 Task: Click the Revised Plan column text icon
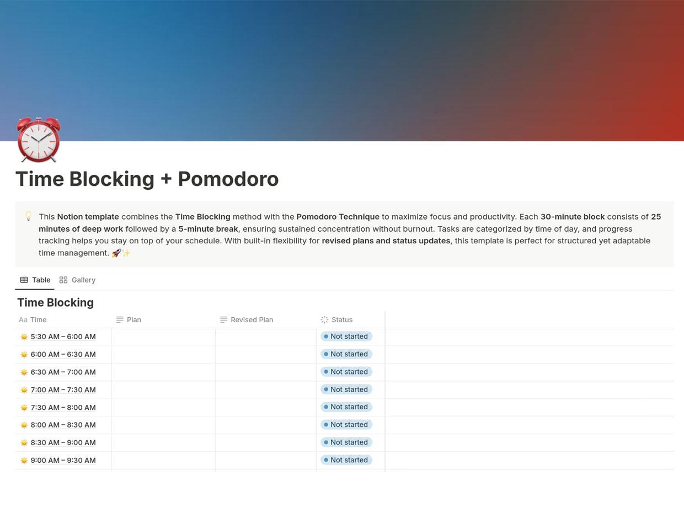click(223, 319)
